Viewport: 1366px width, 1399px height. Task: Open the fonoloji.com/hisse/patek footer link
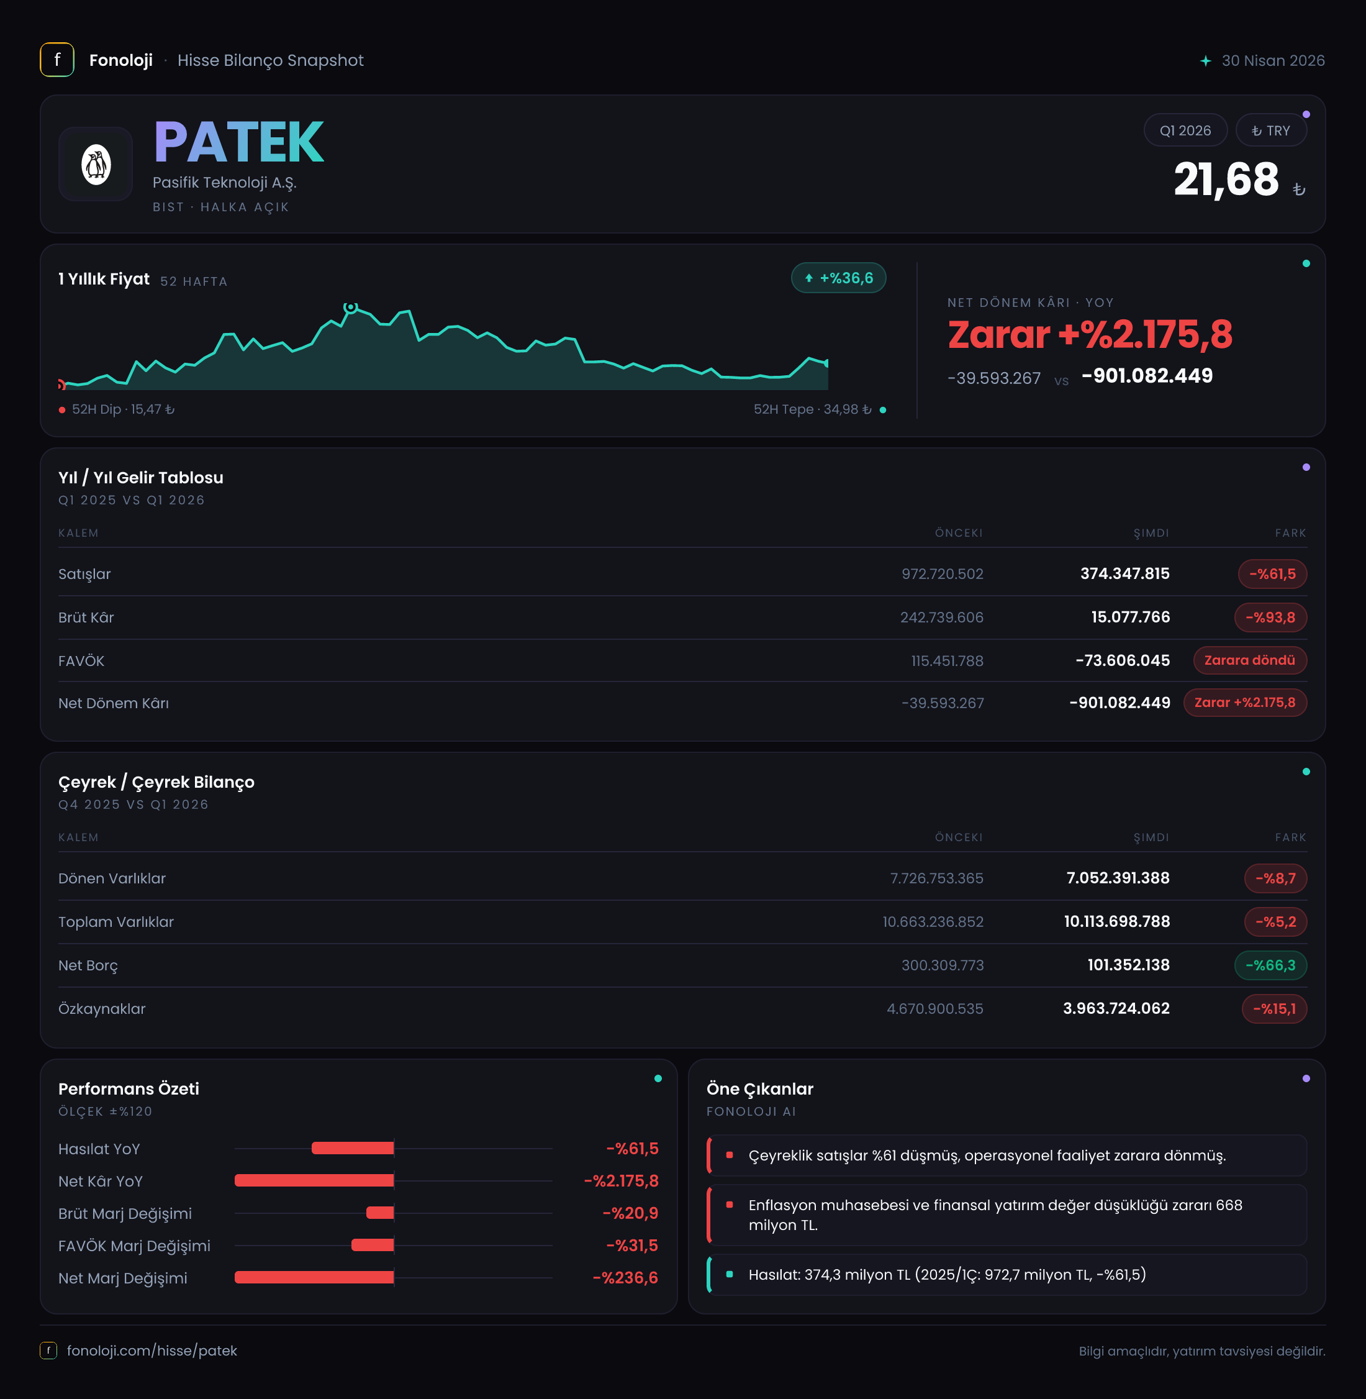(152, 1350)
